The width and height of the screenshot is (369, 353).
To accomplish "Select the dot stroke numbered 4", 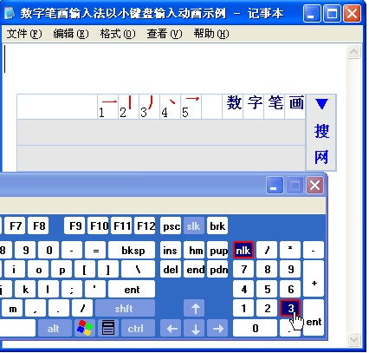I will point(171,107).
